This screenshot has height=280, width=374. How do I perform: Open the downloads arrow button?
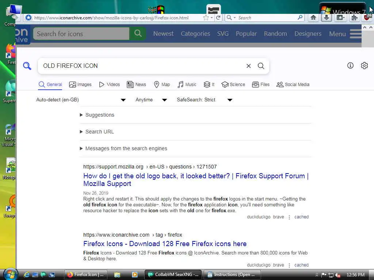coord(327,17)
